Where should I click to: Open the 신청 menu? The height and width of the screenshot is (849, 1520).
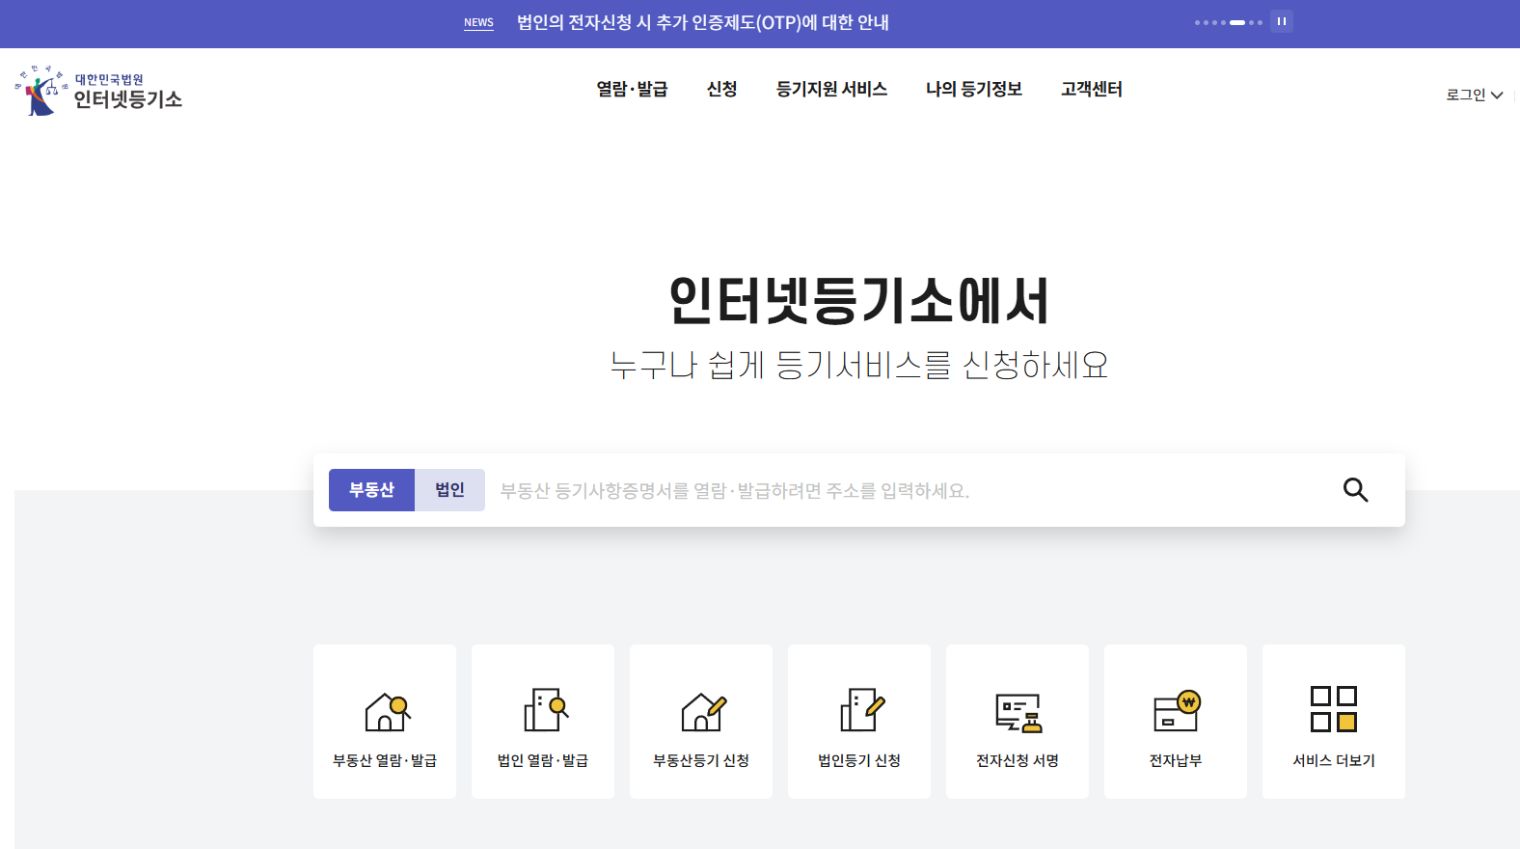pos(721,89)
